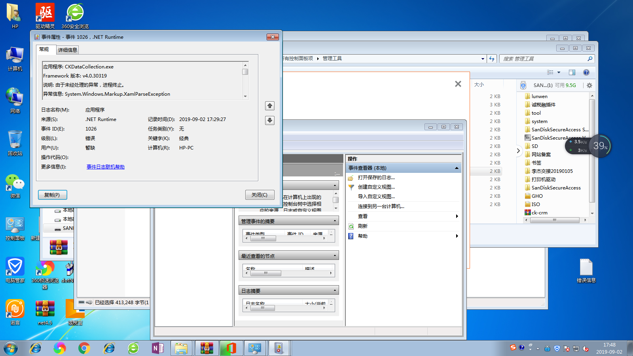Click event description scroll down arrow

coord(245,96)
